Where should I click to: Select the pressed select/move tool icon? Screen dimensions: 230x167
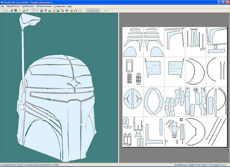[x=33, y=11]
